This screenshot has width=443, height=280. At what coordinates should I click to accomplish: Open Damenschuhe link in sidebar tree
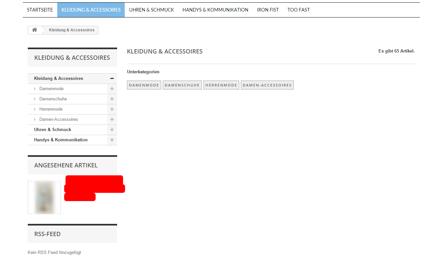point(53,99)
